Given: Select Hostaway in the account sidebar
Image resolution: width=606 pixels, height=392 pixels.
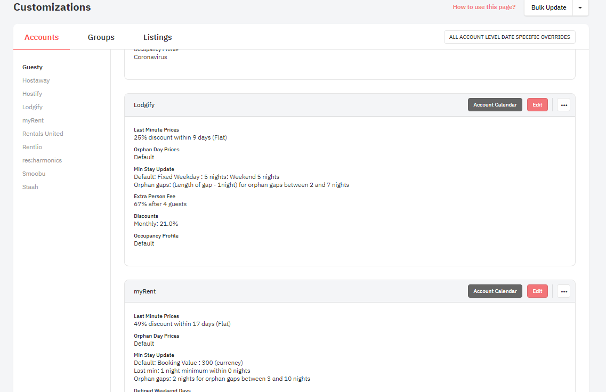Looking at the screenshot, I should click(36, 80).
